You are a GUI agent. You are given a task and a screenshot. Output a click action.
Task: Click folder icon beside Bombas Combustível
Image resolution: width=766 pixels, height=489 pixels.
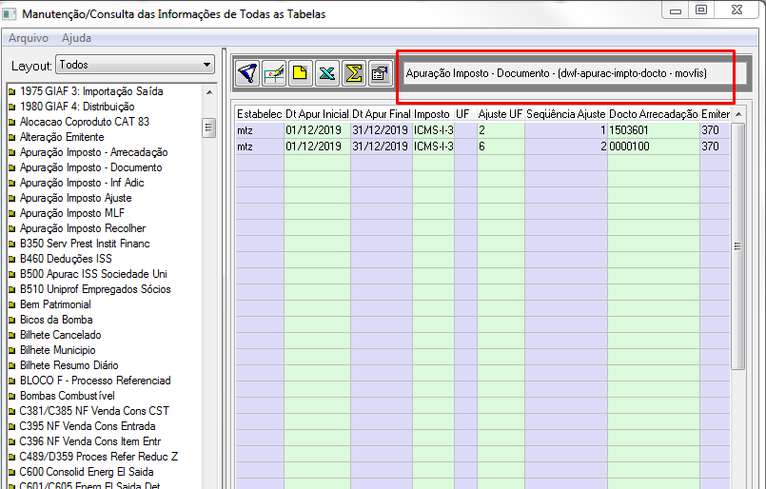click(x=12, y=396)
